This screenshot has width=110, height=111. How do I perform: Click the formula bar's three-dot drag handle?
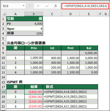[30, 6]
